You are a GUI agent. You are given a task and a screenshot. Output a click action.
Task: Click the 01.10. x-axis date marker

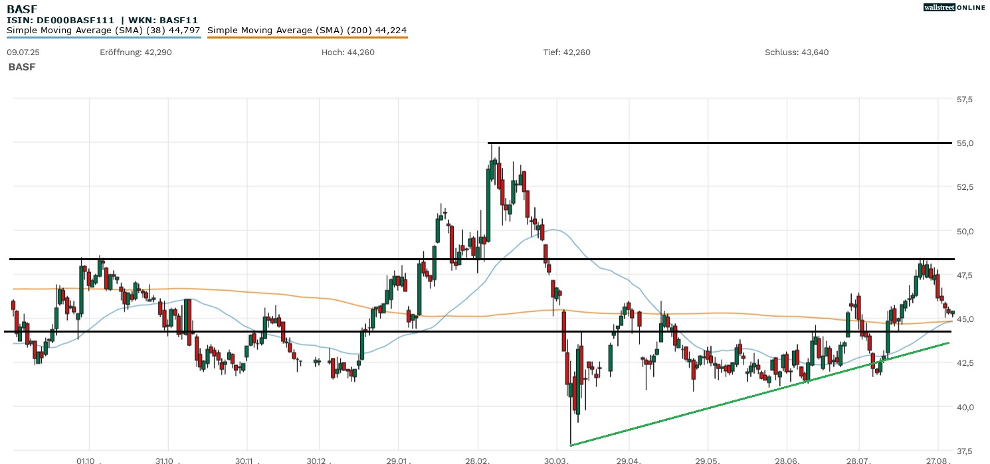point(88,459)
